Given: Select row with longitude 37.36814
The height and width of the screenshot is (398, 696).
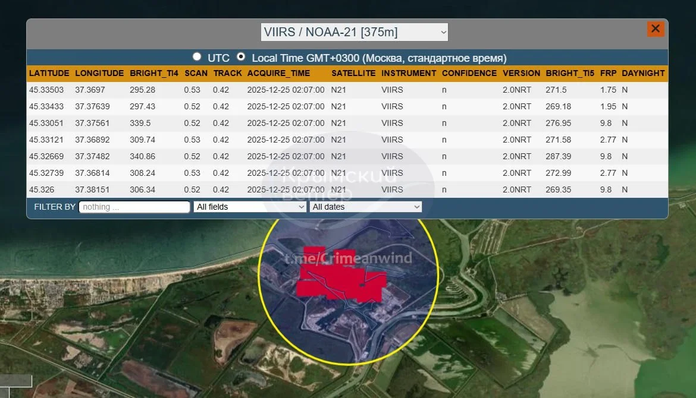Looking at the screenshot, I should (92, 173).
